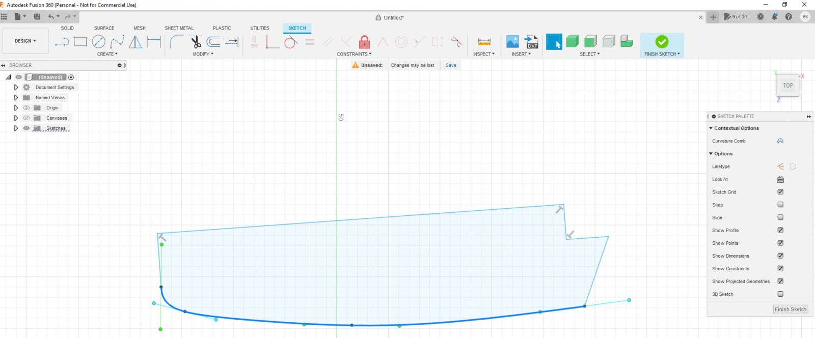This screenshot has height=338, width=815.
Task: Click the Look At icon
Action: coord(780,179)
